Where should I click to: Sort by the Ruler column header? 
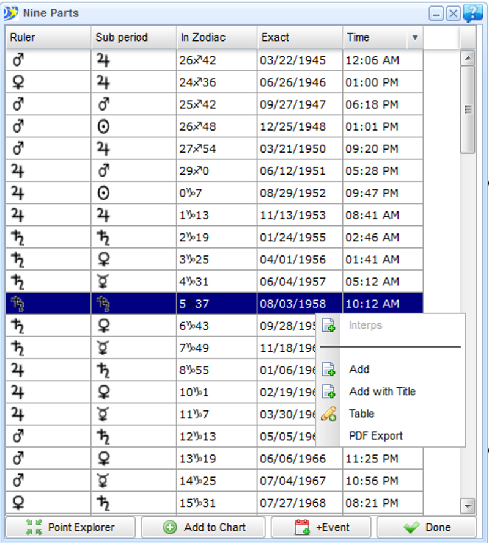point(48,38)
